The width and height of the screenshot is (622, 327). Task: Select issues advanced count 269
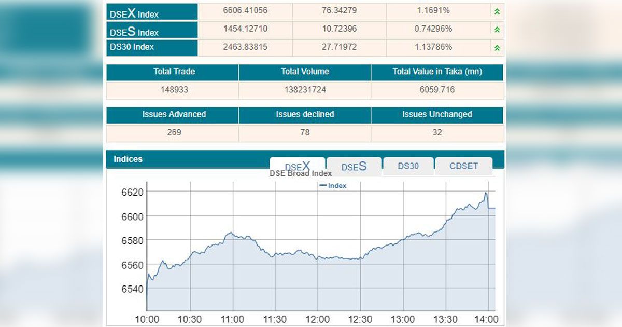pos(174,132)
